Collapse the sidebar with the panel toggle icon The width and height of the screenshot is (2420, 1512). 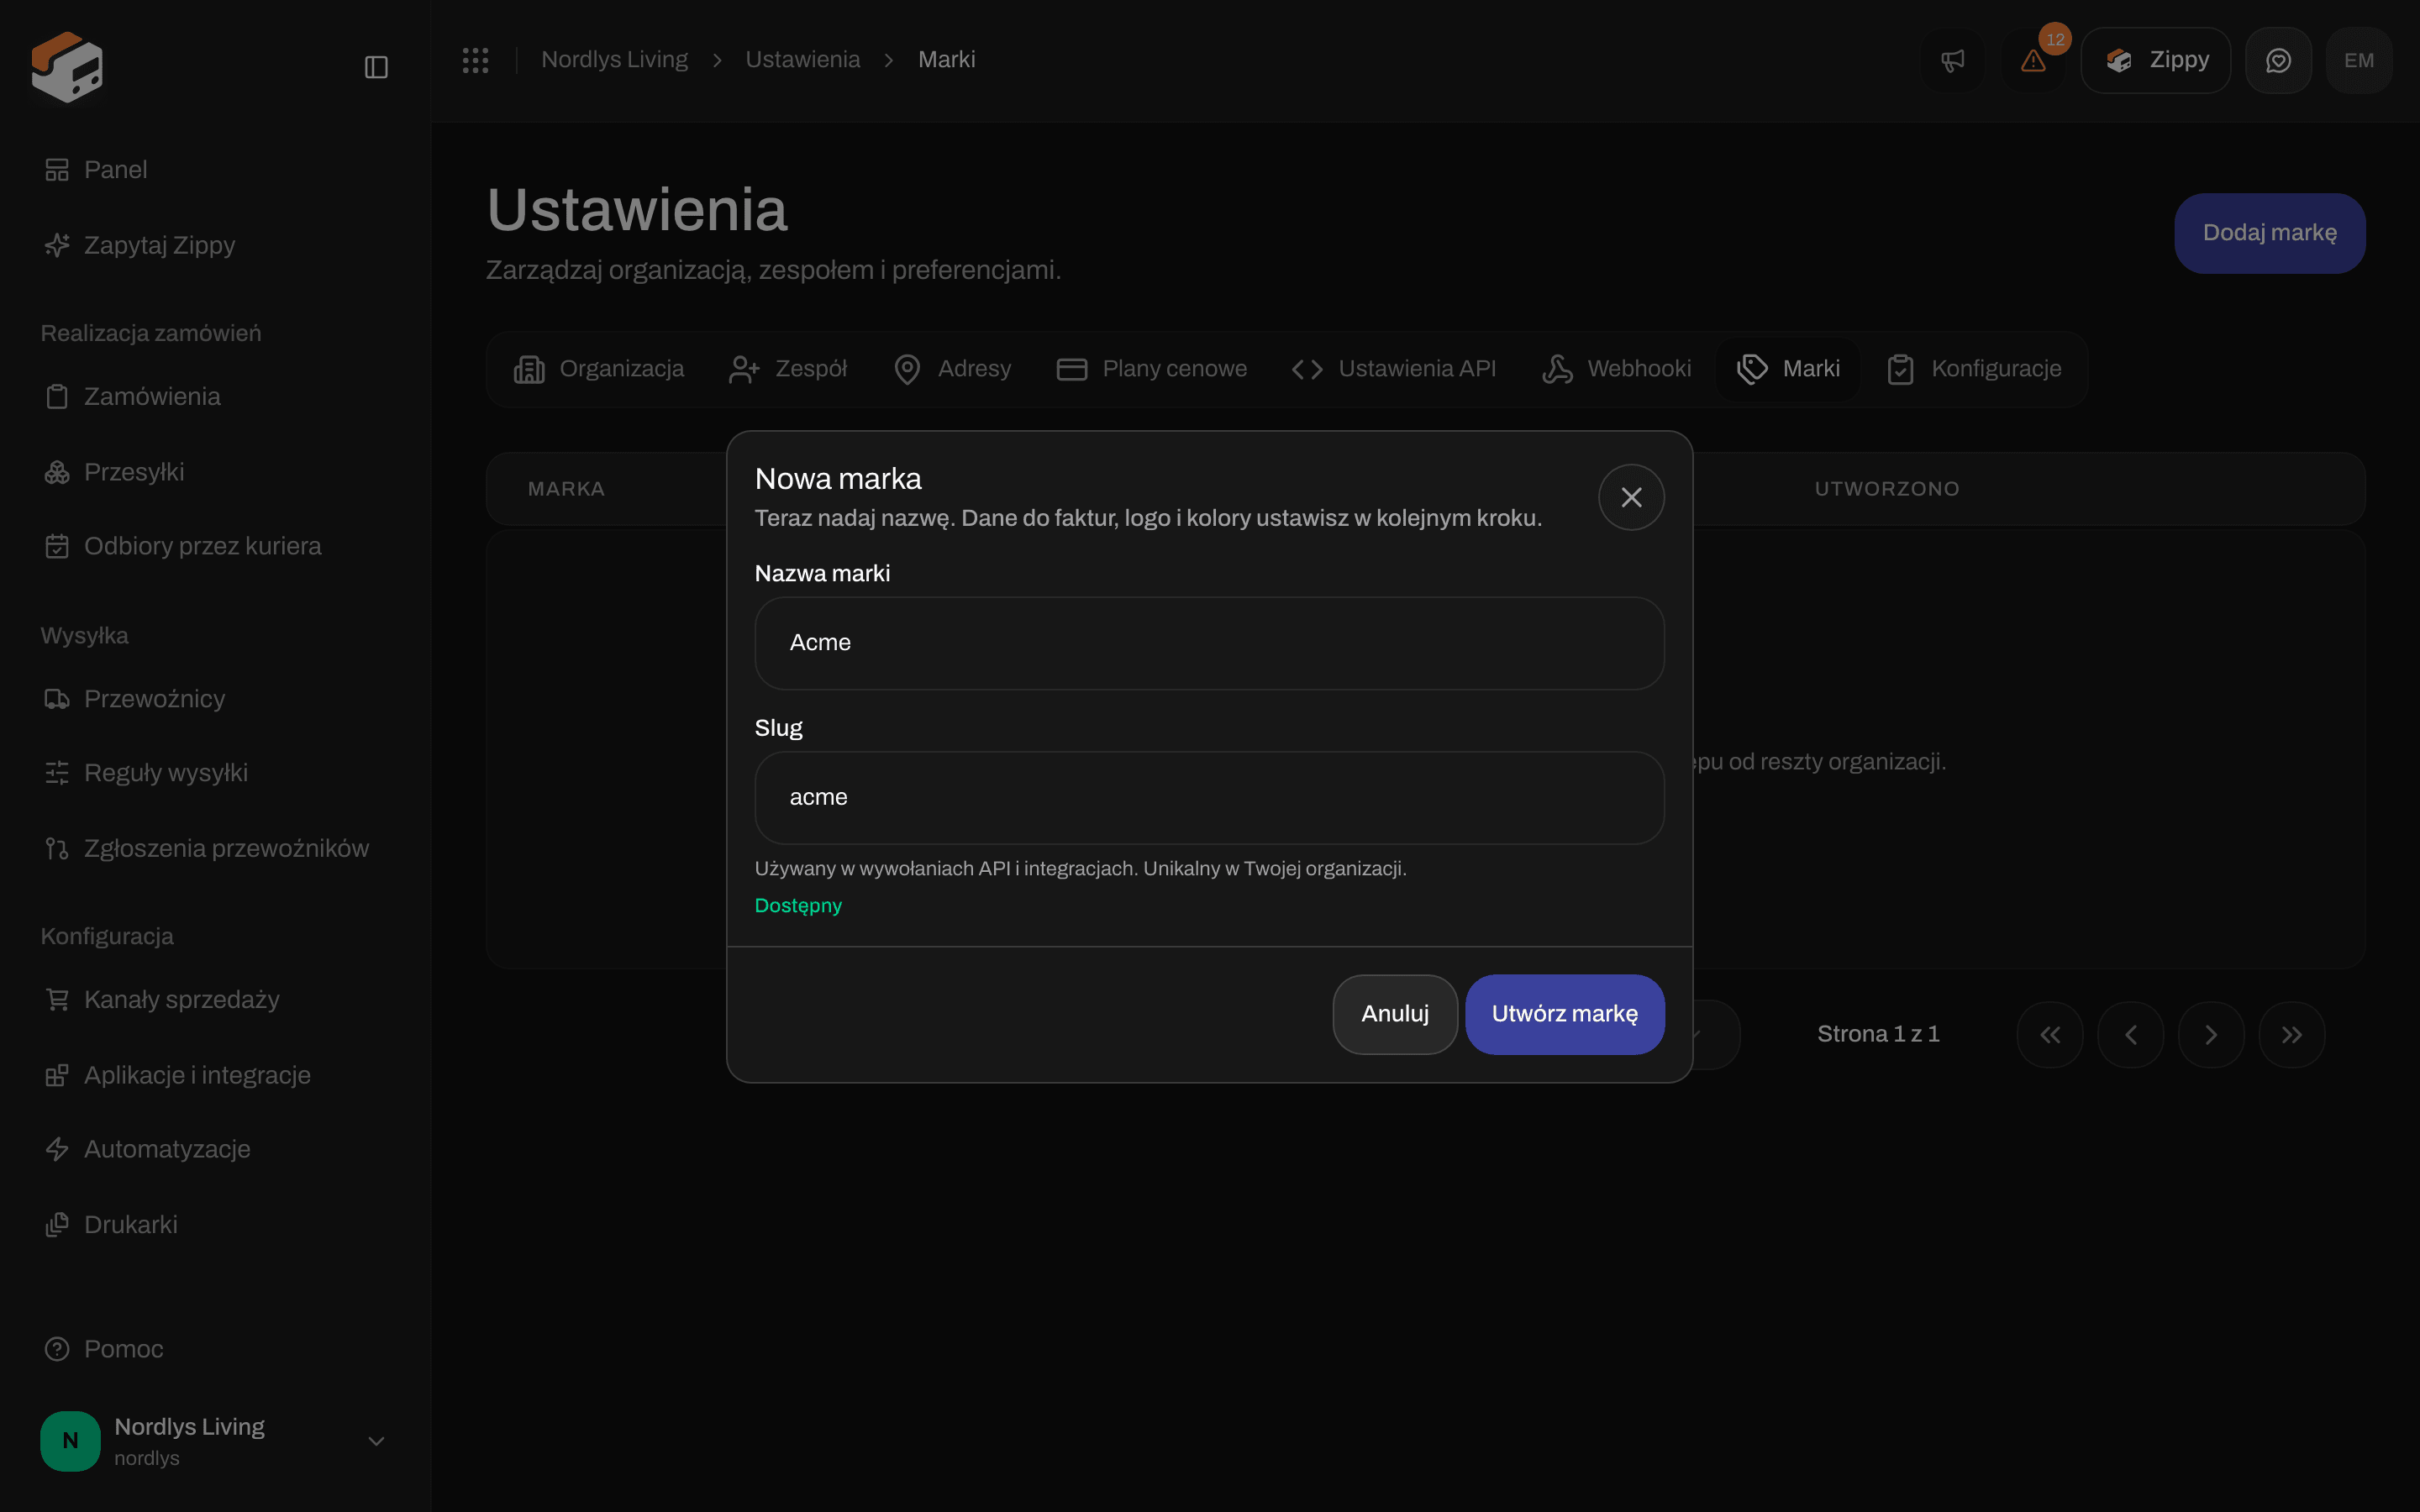(x=376, y=67)
